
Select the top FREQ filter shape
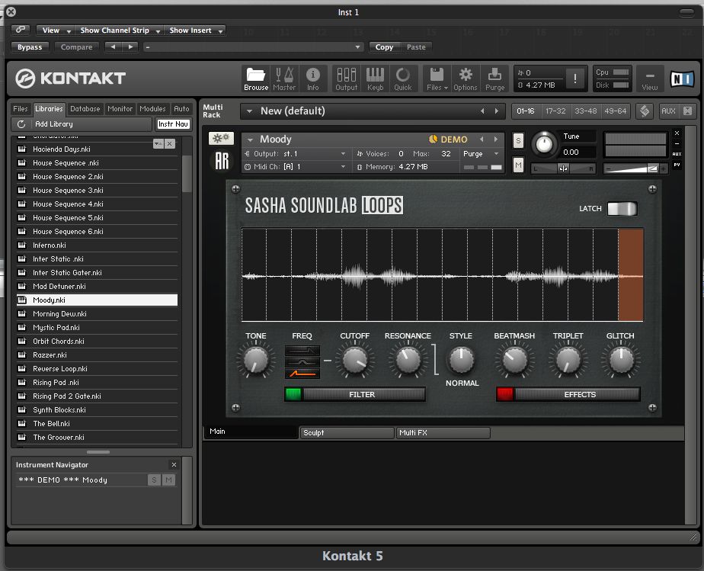[302, 351]
